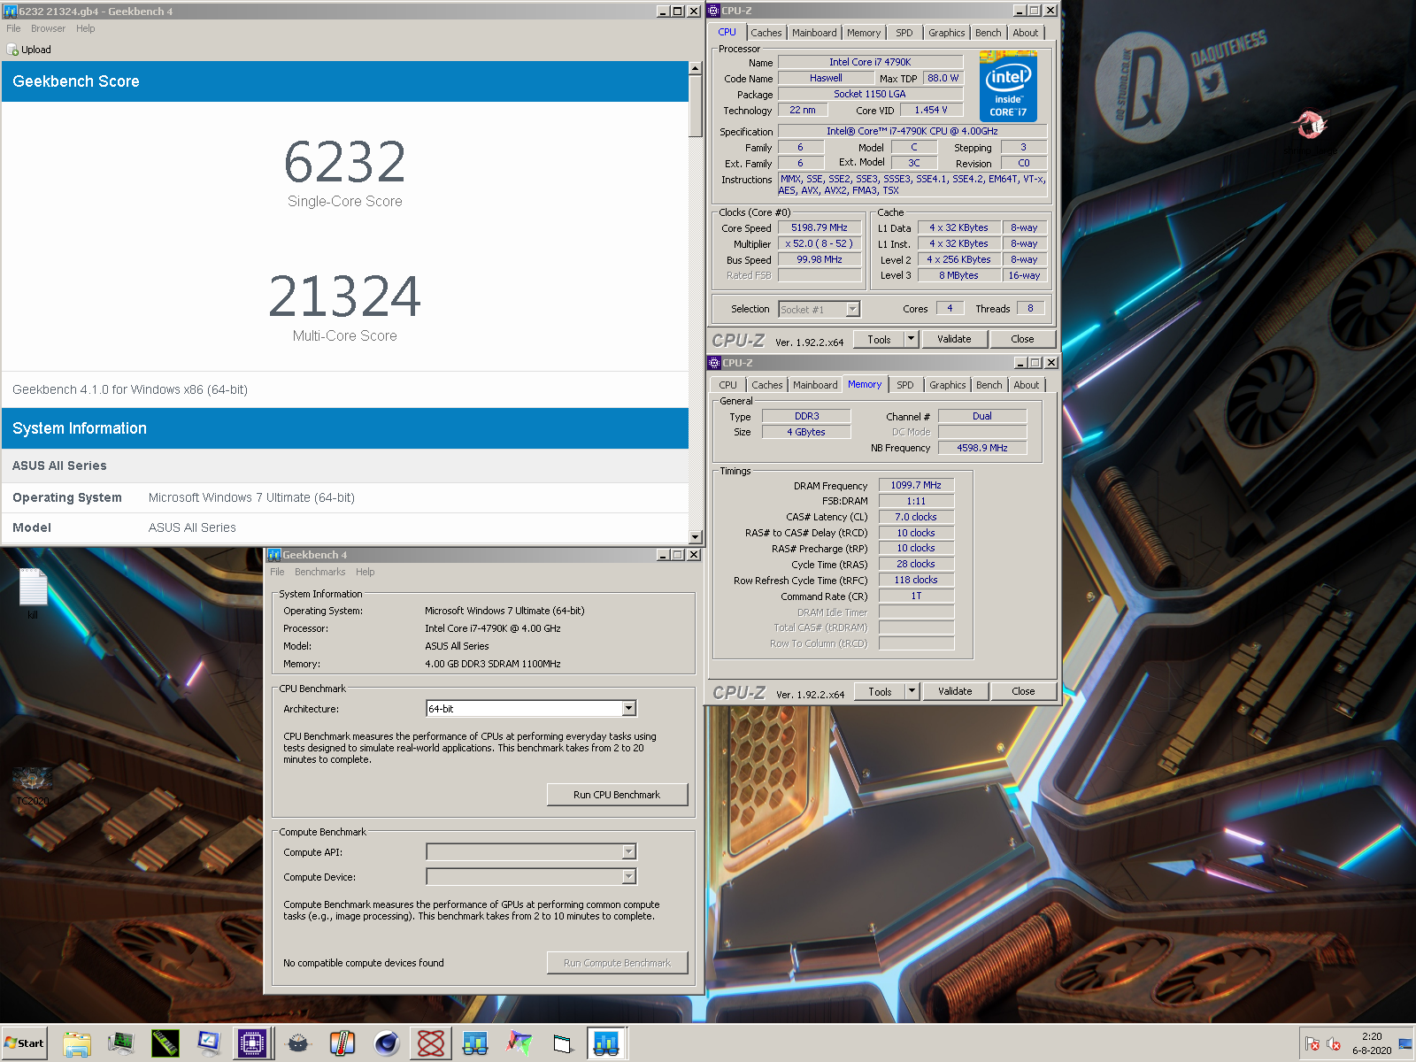Viewport: 1416px width, 1062px height.
Task: Open Bench tab in lower CPU-Z window
Action: click(x=989, y=385)
